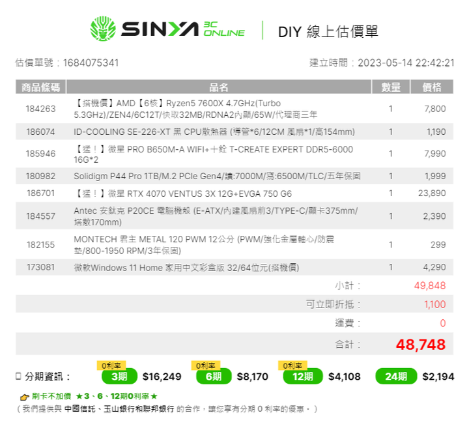Screen dimensions: 469x428
Task: Click the shipping fee value 0
Action: point(443,323)
